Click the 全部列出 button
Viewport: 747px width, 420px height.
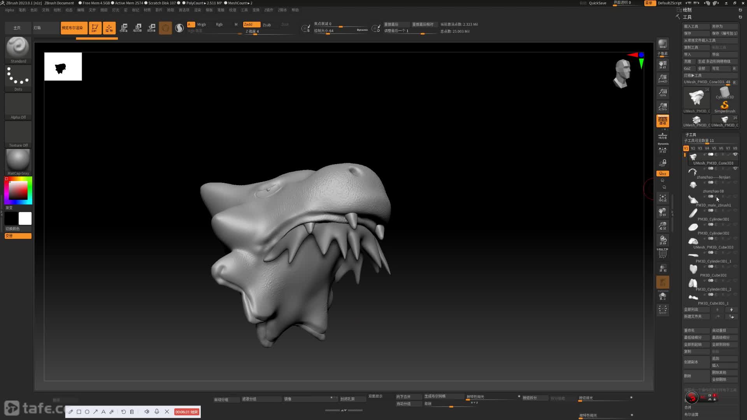pos(696,310)
